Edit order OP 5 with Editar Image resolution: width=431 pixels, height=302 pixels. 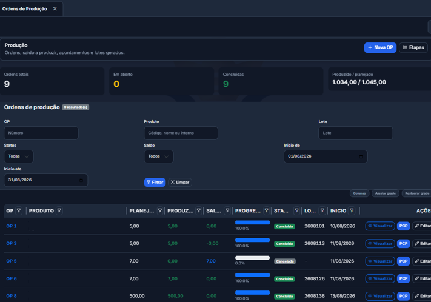pos(422,261)
